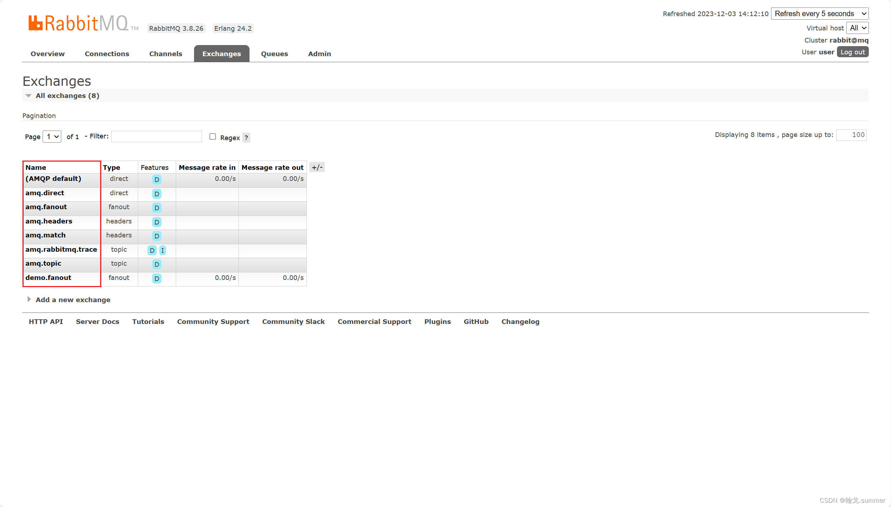Click the Log out button
The height and width of the screenshot is (507, 891).
click(853, 52)
